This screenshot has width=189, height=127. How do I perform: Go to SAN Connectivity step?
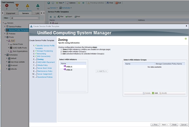point(44,56)
